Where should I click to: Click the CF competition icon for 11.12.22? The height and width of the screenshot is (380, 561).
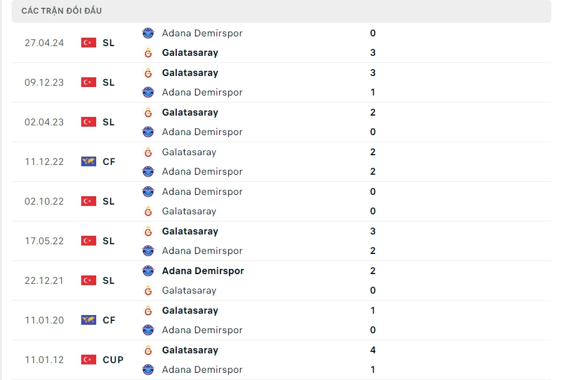pos(88,162)
